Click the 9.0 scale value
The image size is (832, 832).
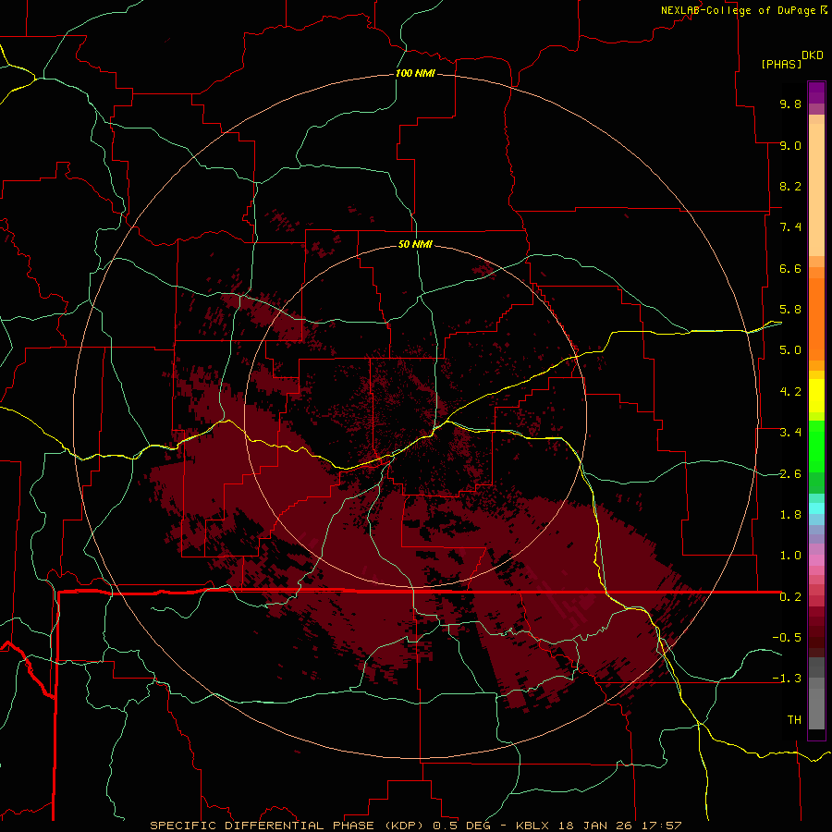coord(790,145)
